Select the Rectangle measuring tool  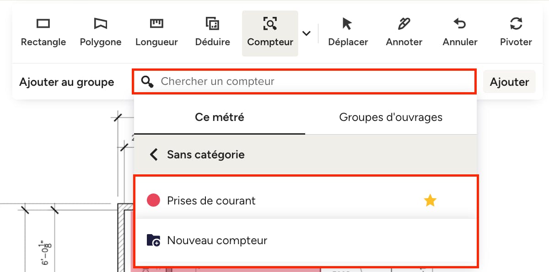click(x=43, y=33)
